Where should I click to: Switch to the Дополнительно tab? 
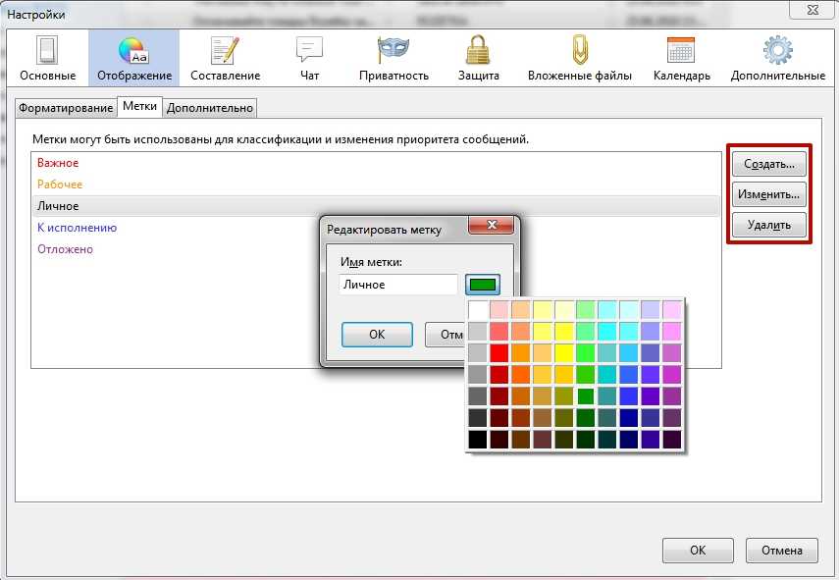click(x=210, y=108)
